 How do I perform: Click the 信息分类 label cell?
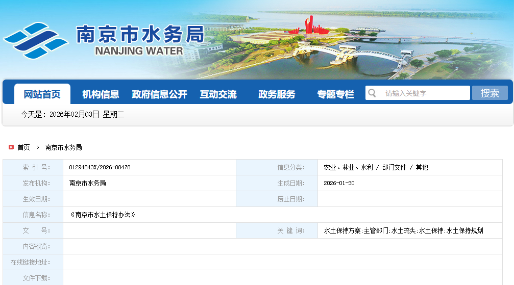[x=277, y=167]
